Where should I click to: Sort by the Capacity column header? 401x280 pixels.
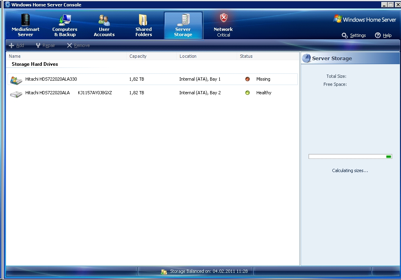(x=151, y=56)
